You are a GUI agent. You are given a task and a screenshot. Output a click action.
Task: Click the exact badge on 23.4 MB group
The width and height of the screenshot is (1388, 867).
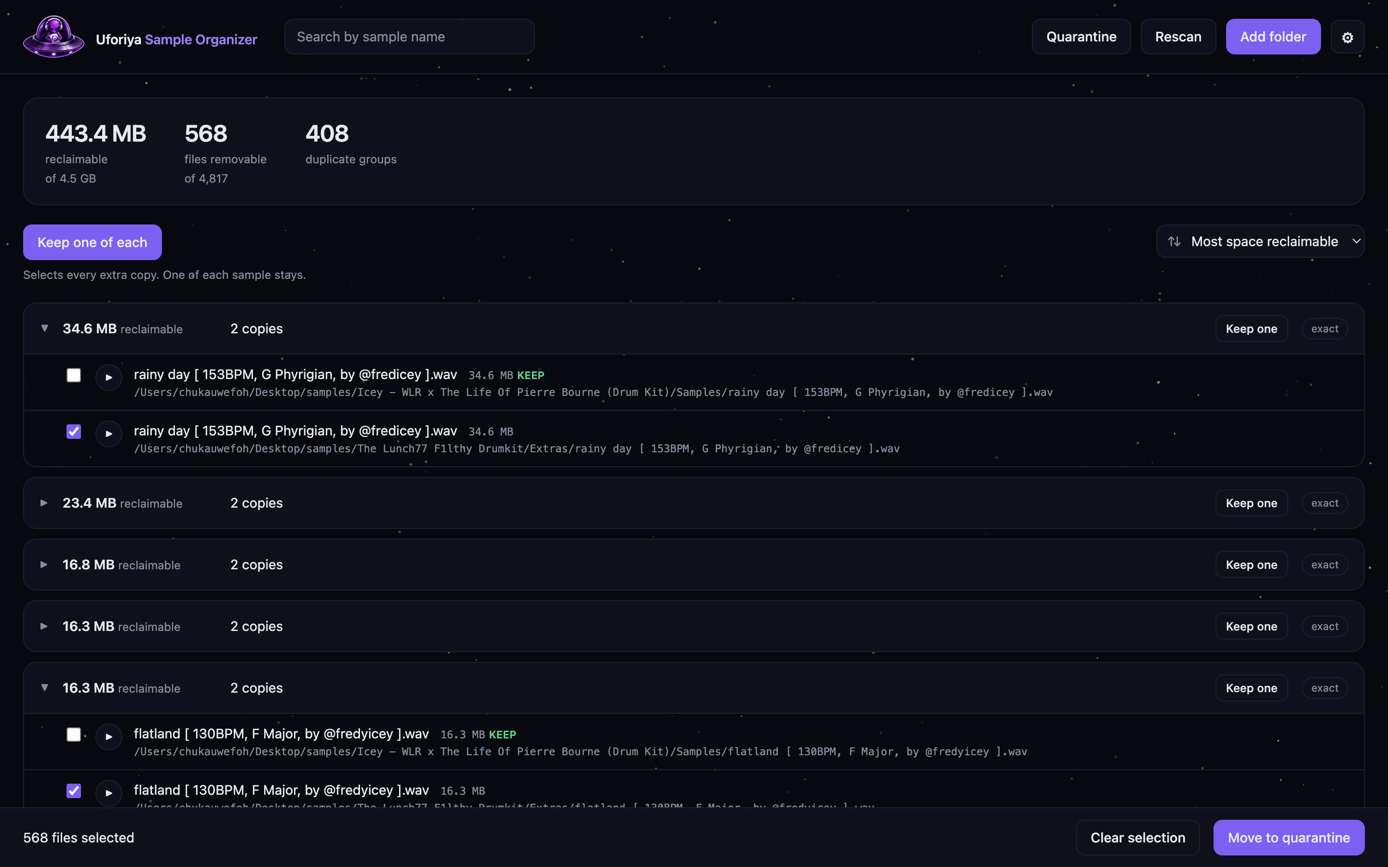pyautogui.click(x=1324, y=503)
